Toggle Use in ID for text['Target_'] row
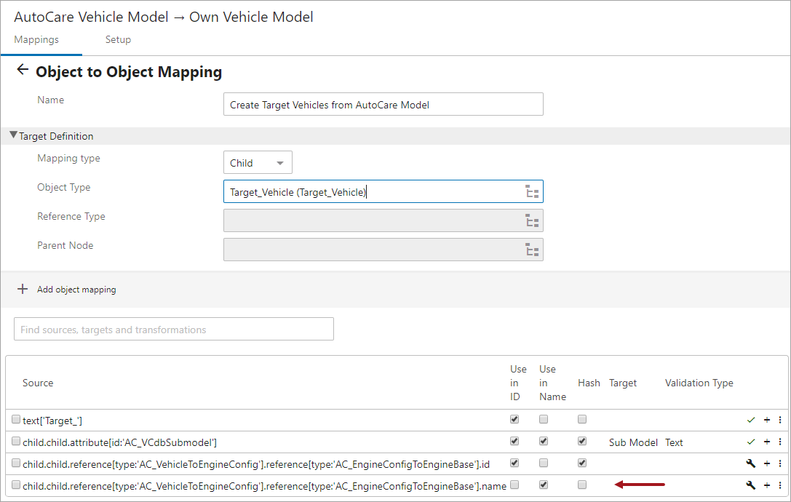Image resolution: width=791 pixels, height=502 pixels. click(514, 419)
